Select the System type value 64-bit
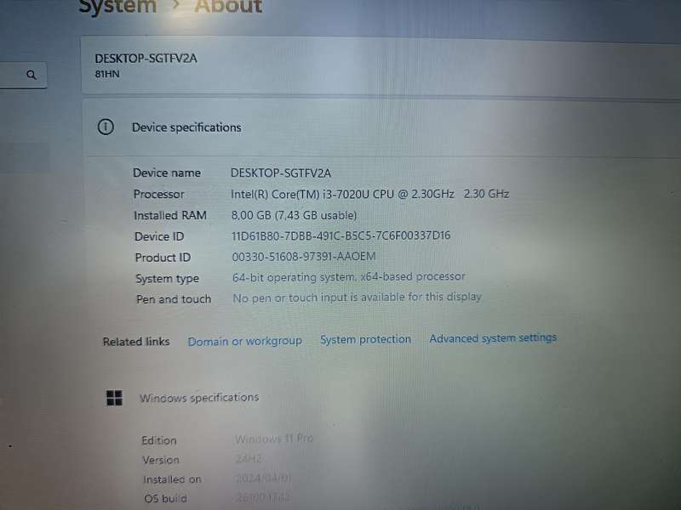The height and width of the screenshot is (510, 681). click(349, 277)
